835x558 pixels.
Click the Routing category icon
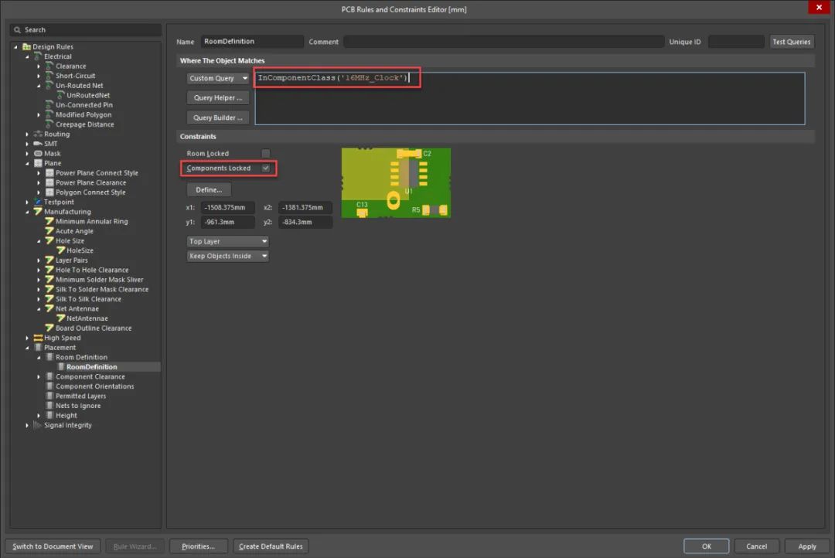[38, 134]
